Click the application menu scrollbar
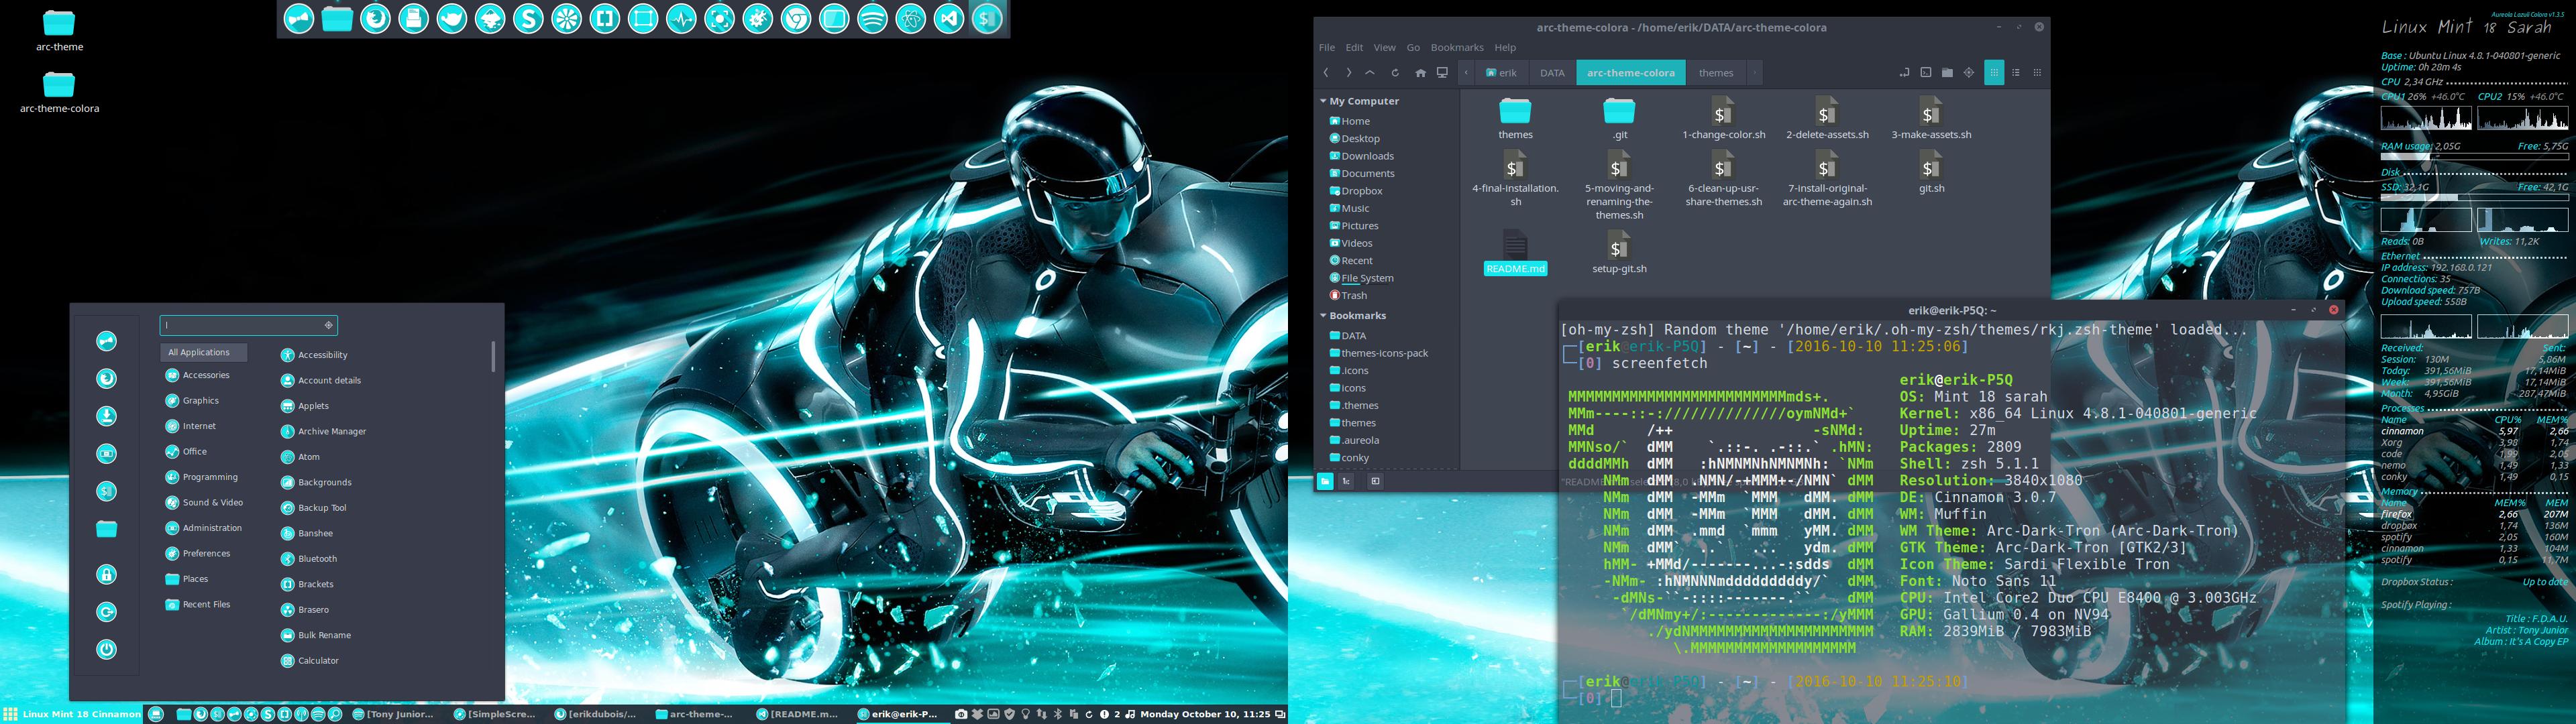The height and width of the screenshot is (724, 2576). [493, 357]
